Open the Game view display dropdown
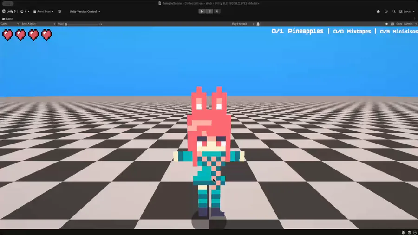This screenshot has width=418, height=235. click(10, 24)
